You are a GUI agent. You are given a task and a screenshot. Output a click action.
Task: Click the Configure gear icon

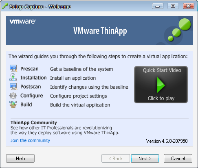point(13,96)
